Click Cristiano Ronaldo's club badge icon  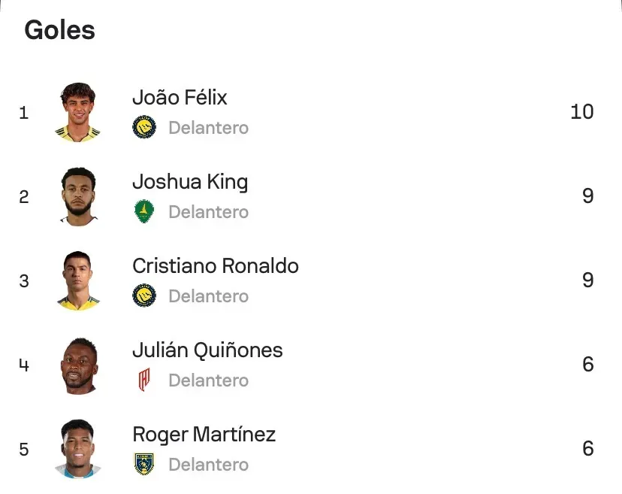[144, 295]
